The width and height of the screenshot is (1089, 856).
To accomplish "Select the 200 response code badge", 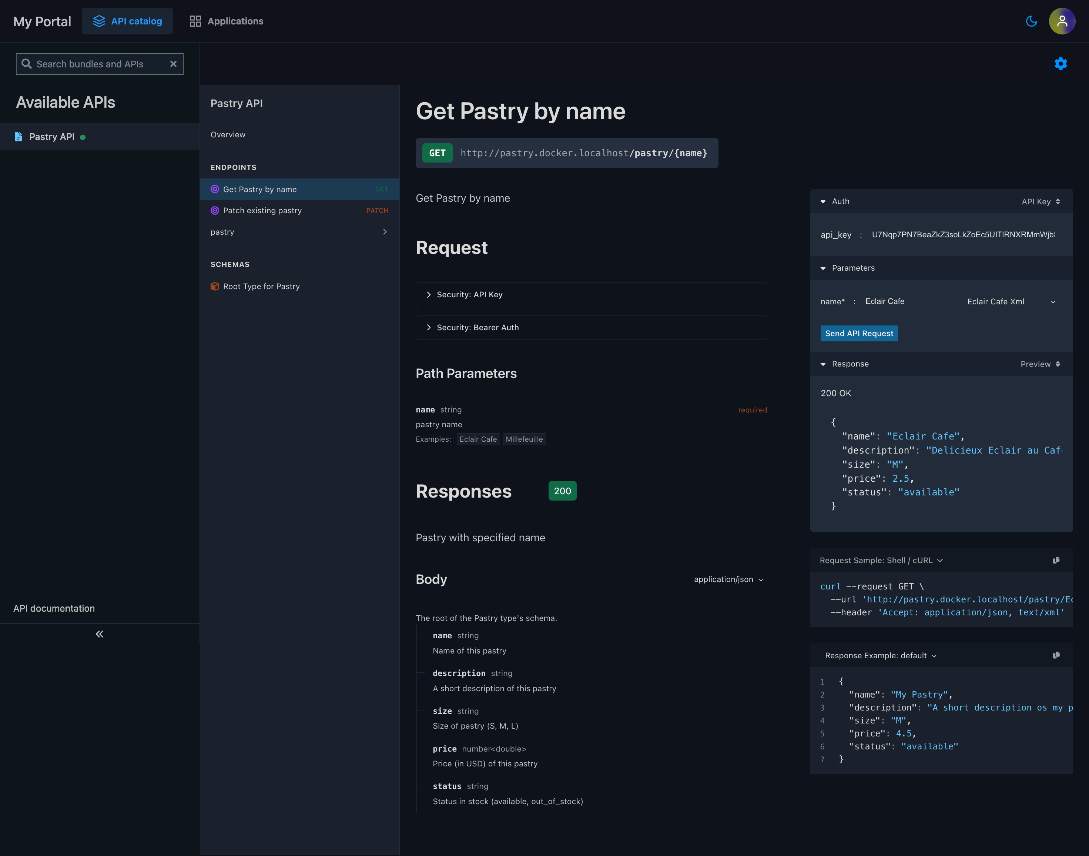I will coord(562,491).
